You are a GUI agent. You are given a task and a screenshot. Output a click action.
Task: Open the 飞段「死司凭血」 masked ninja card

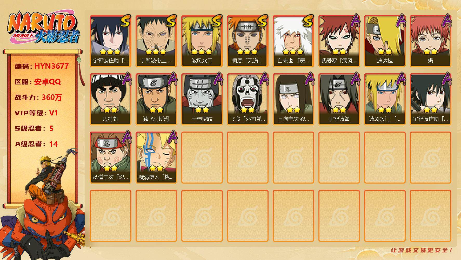pyautogui.click(x=248, y=99)
